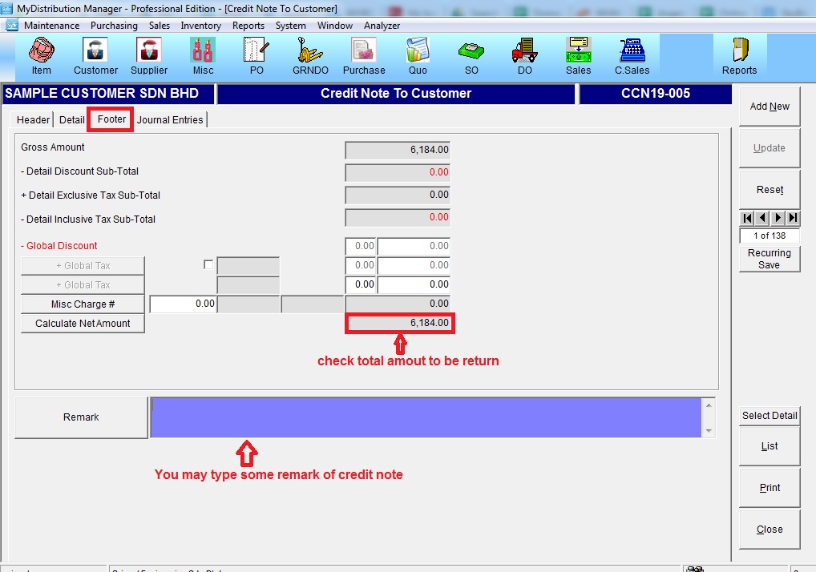816x572 pixels.
Task: Switch to the Detail tab
Action: [71, 120]
